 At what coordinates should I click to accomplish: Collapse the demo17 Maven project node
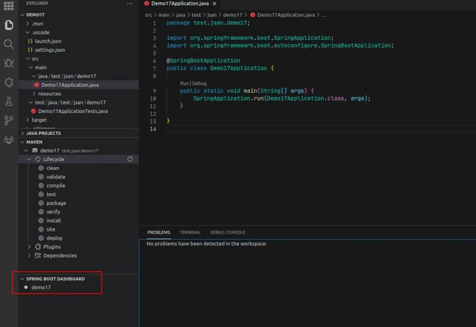26,150
